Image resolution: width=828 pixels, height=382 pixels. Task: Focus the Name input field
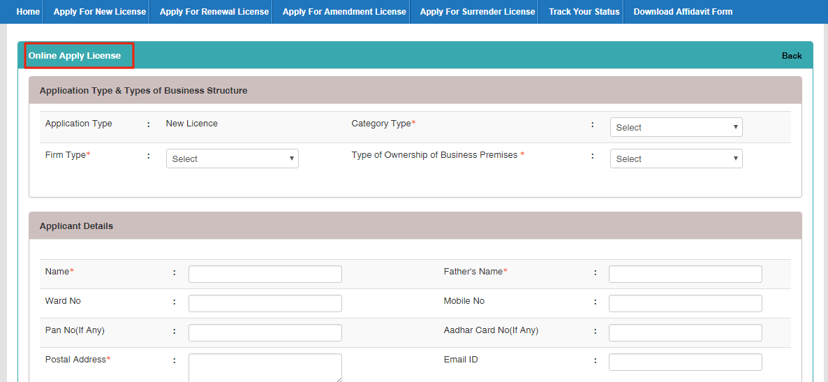point(265,274)
